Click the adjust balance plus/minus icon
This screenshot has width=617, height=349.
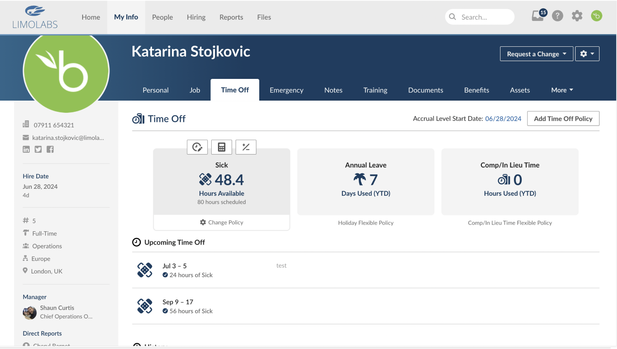tap(246, 147)
